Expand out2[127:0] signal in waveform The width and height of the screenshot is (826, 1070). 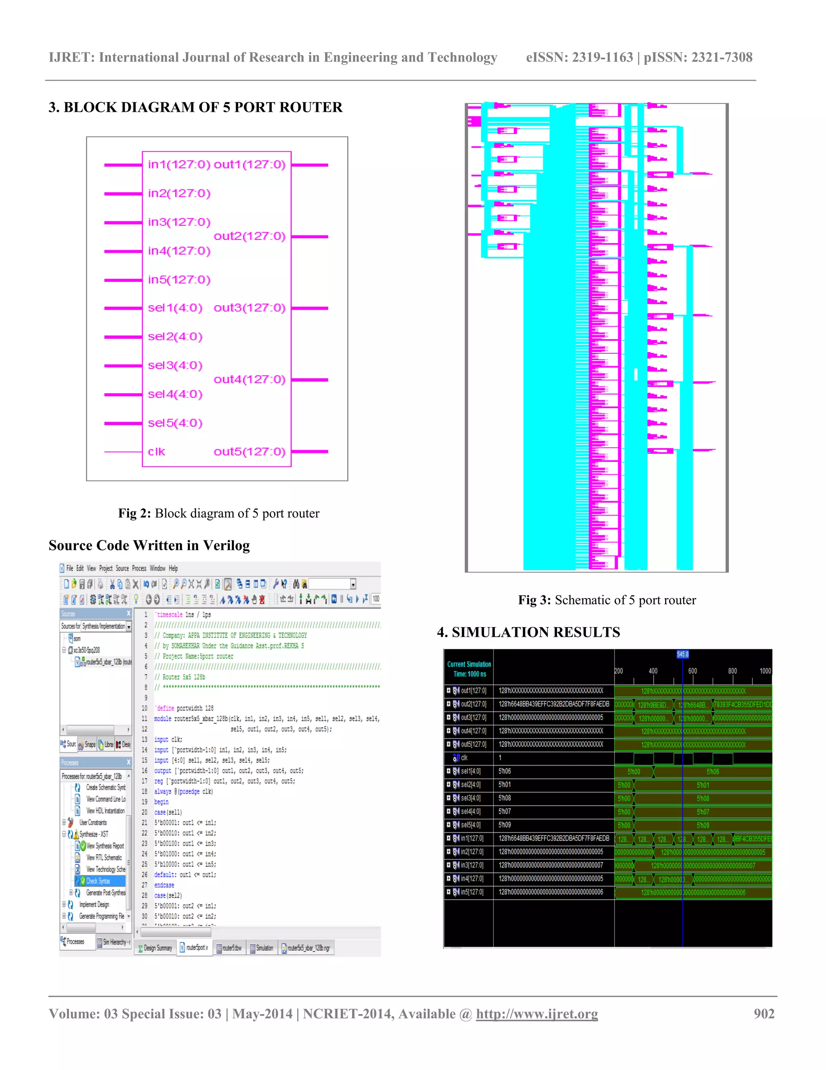pos(448,704)
